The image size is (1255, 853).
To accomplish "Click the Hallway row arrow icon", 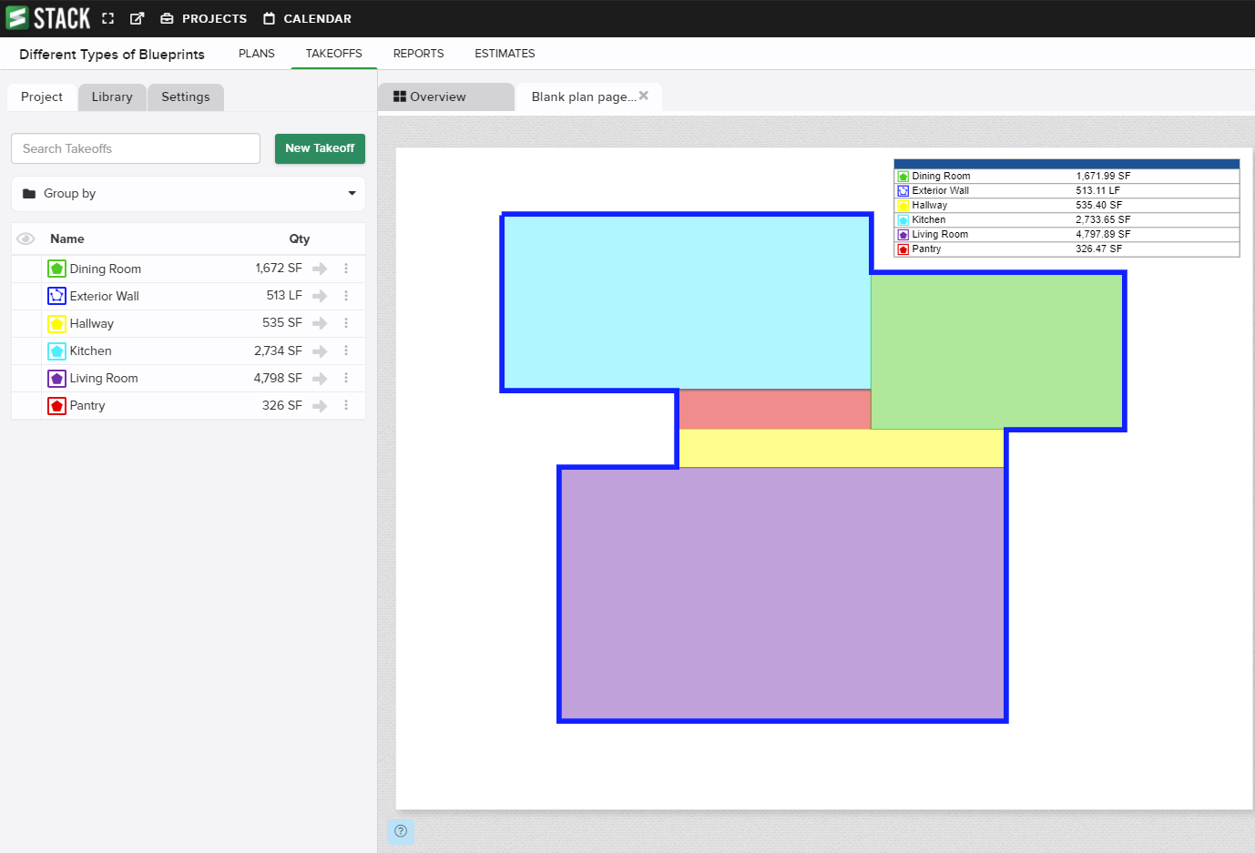I will tap(320, 323).
